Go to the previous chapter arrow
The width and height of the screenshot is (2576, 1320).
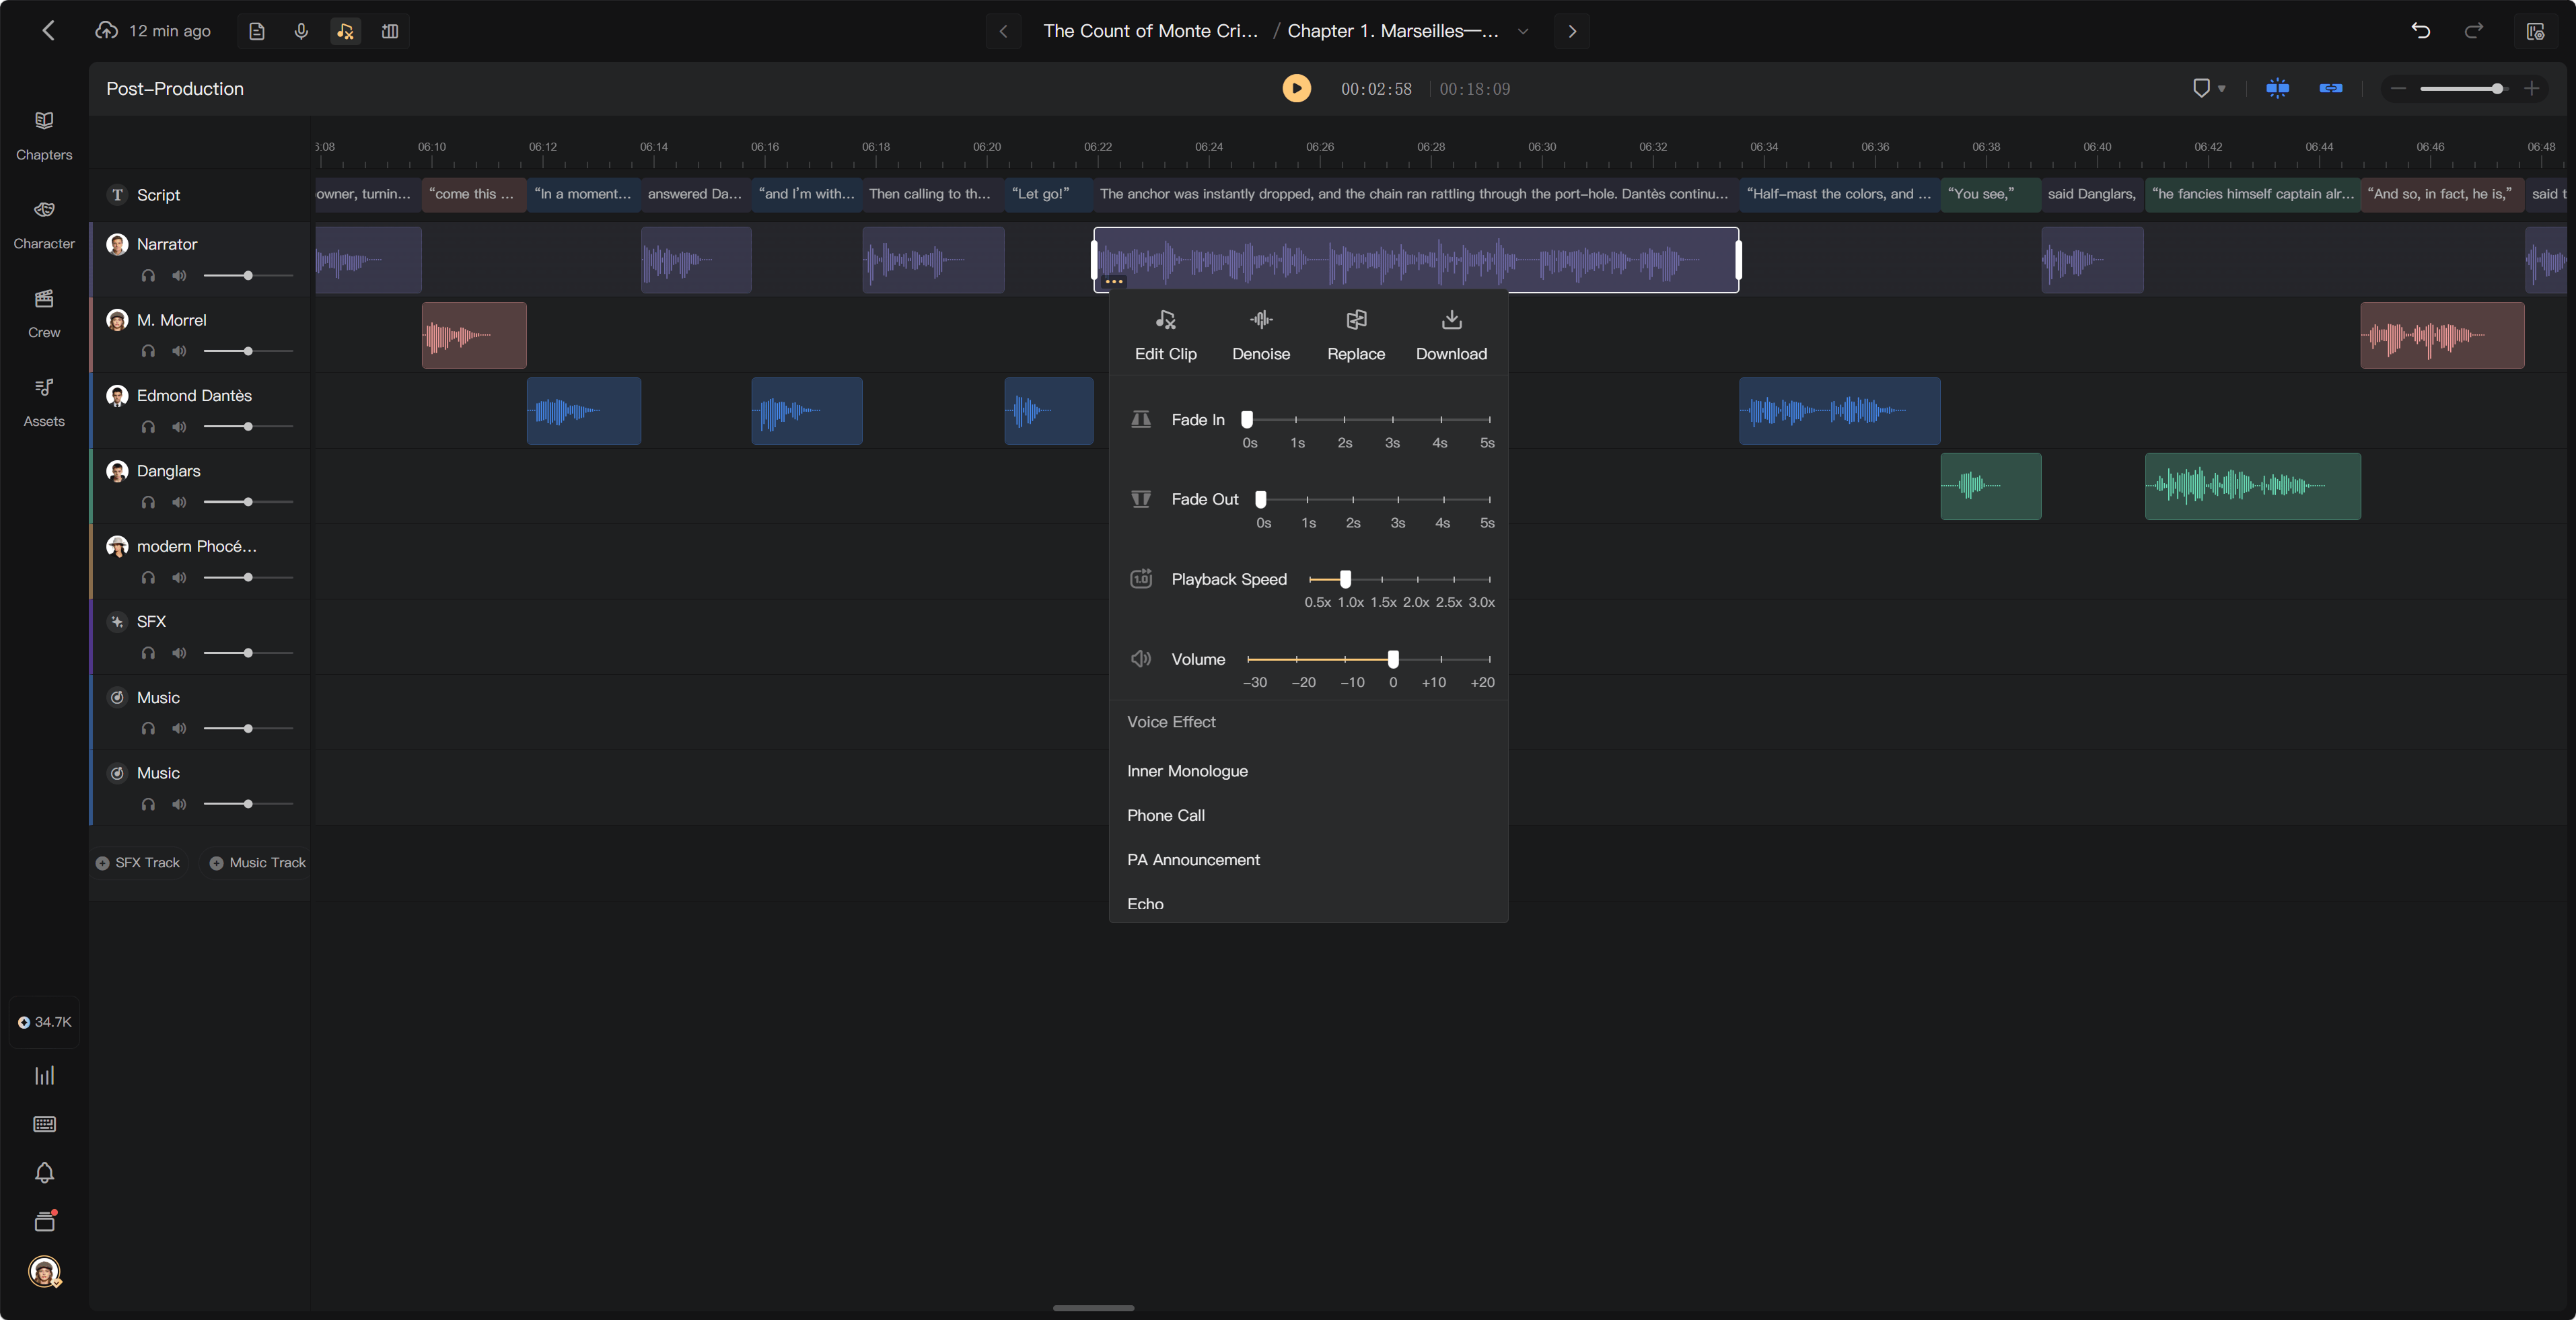(1003, 31)
